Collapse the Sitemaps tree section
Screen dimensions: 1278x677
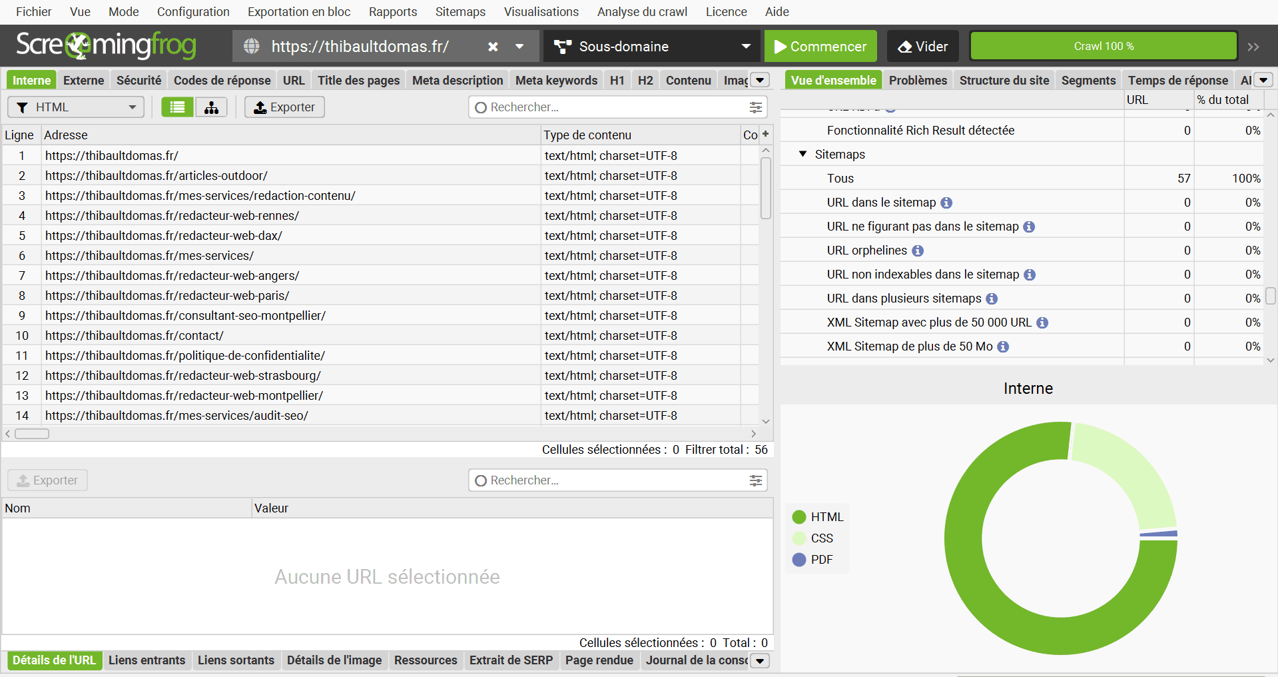[x=802, y=154]
